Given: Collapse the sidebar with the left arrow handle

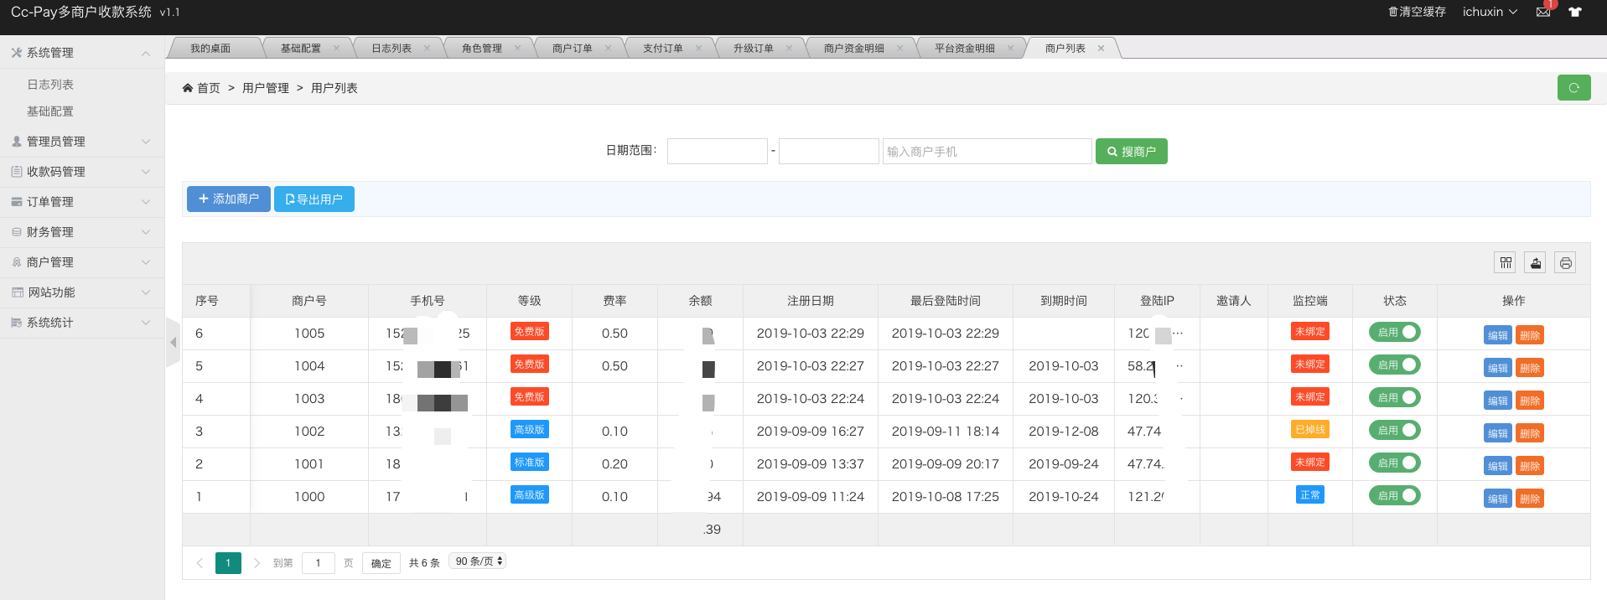Looking at the screenshot, I should pos(174,342).
